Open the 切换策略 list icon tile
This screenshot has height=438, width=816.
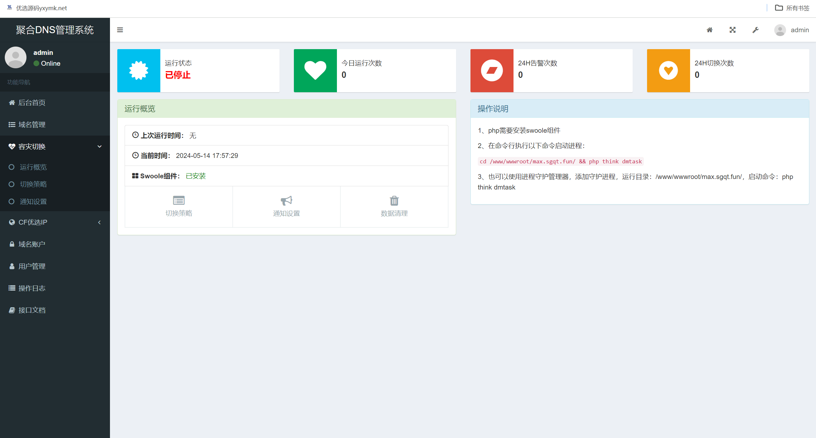(179, 207)
